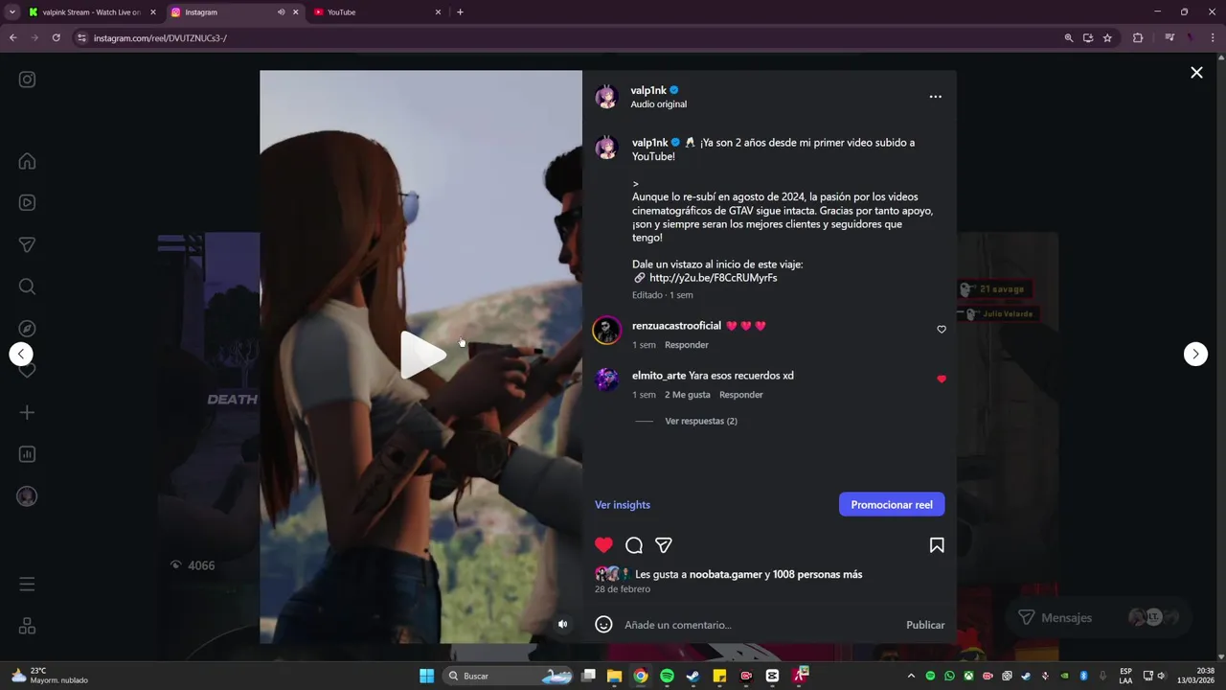This screenshot has width=1226, height=690.
Task: Open the Meta apps grid icon in sidebar
Action: [x=27, y=626]
